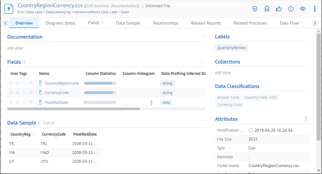Toggle certify ribbon on ModifiedDate row
The height and width of the screenshot is (174, 322).
pyautogui.click(x=11, y=102)
